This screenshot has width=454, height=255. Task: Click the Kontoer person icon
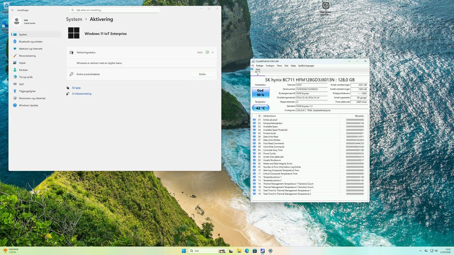15,70
